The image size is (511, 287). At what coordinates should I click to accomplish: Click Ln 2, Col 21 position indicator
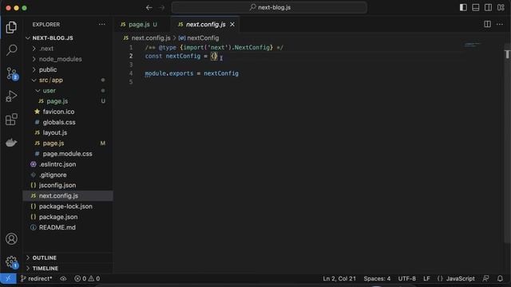click(339, 278)
